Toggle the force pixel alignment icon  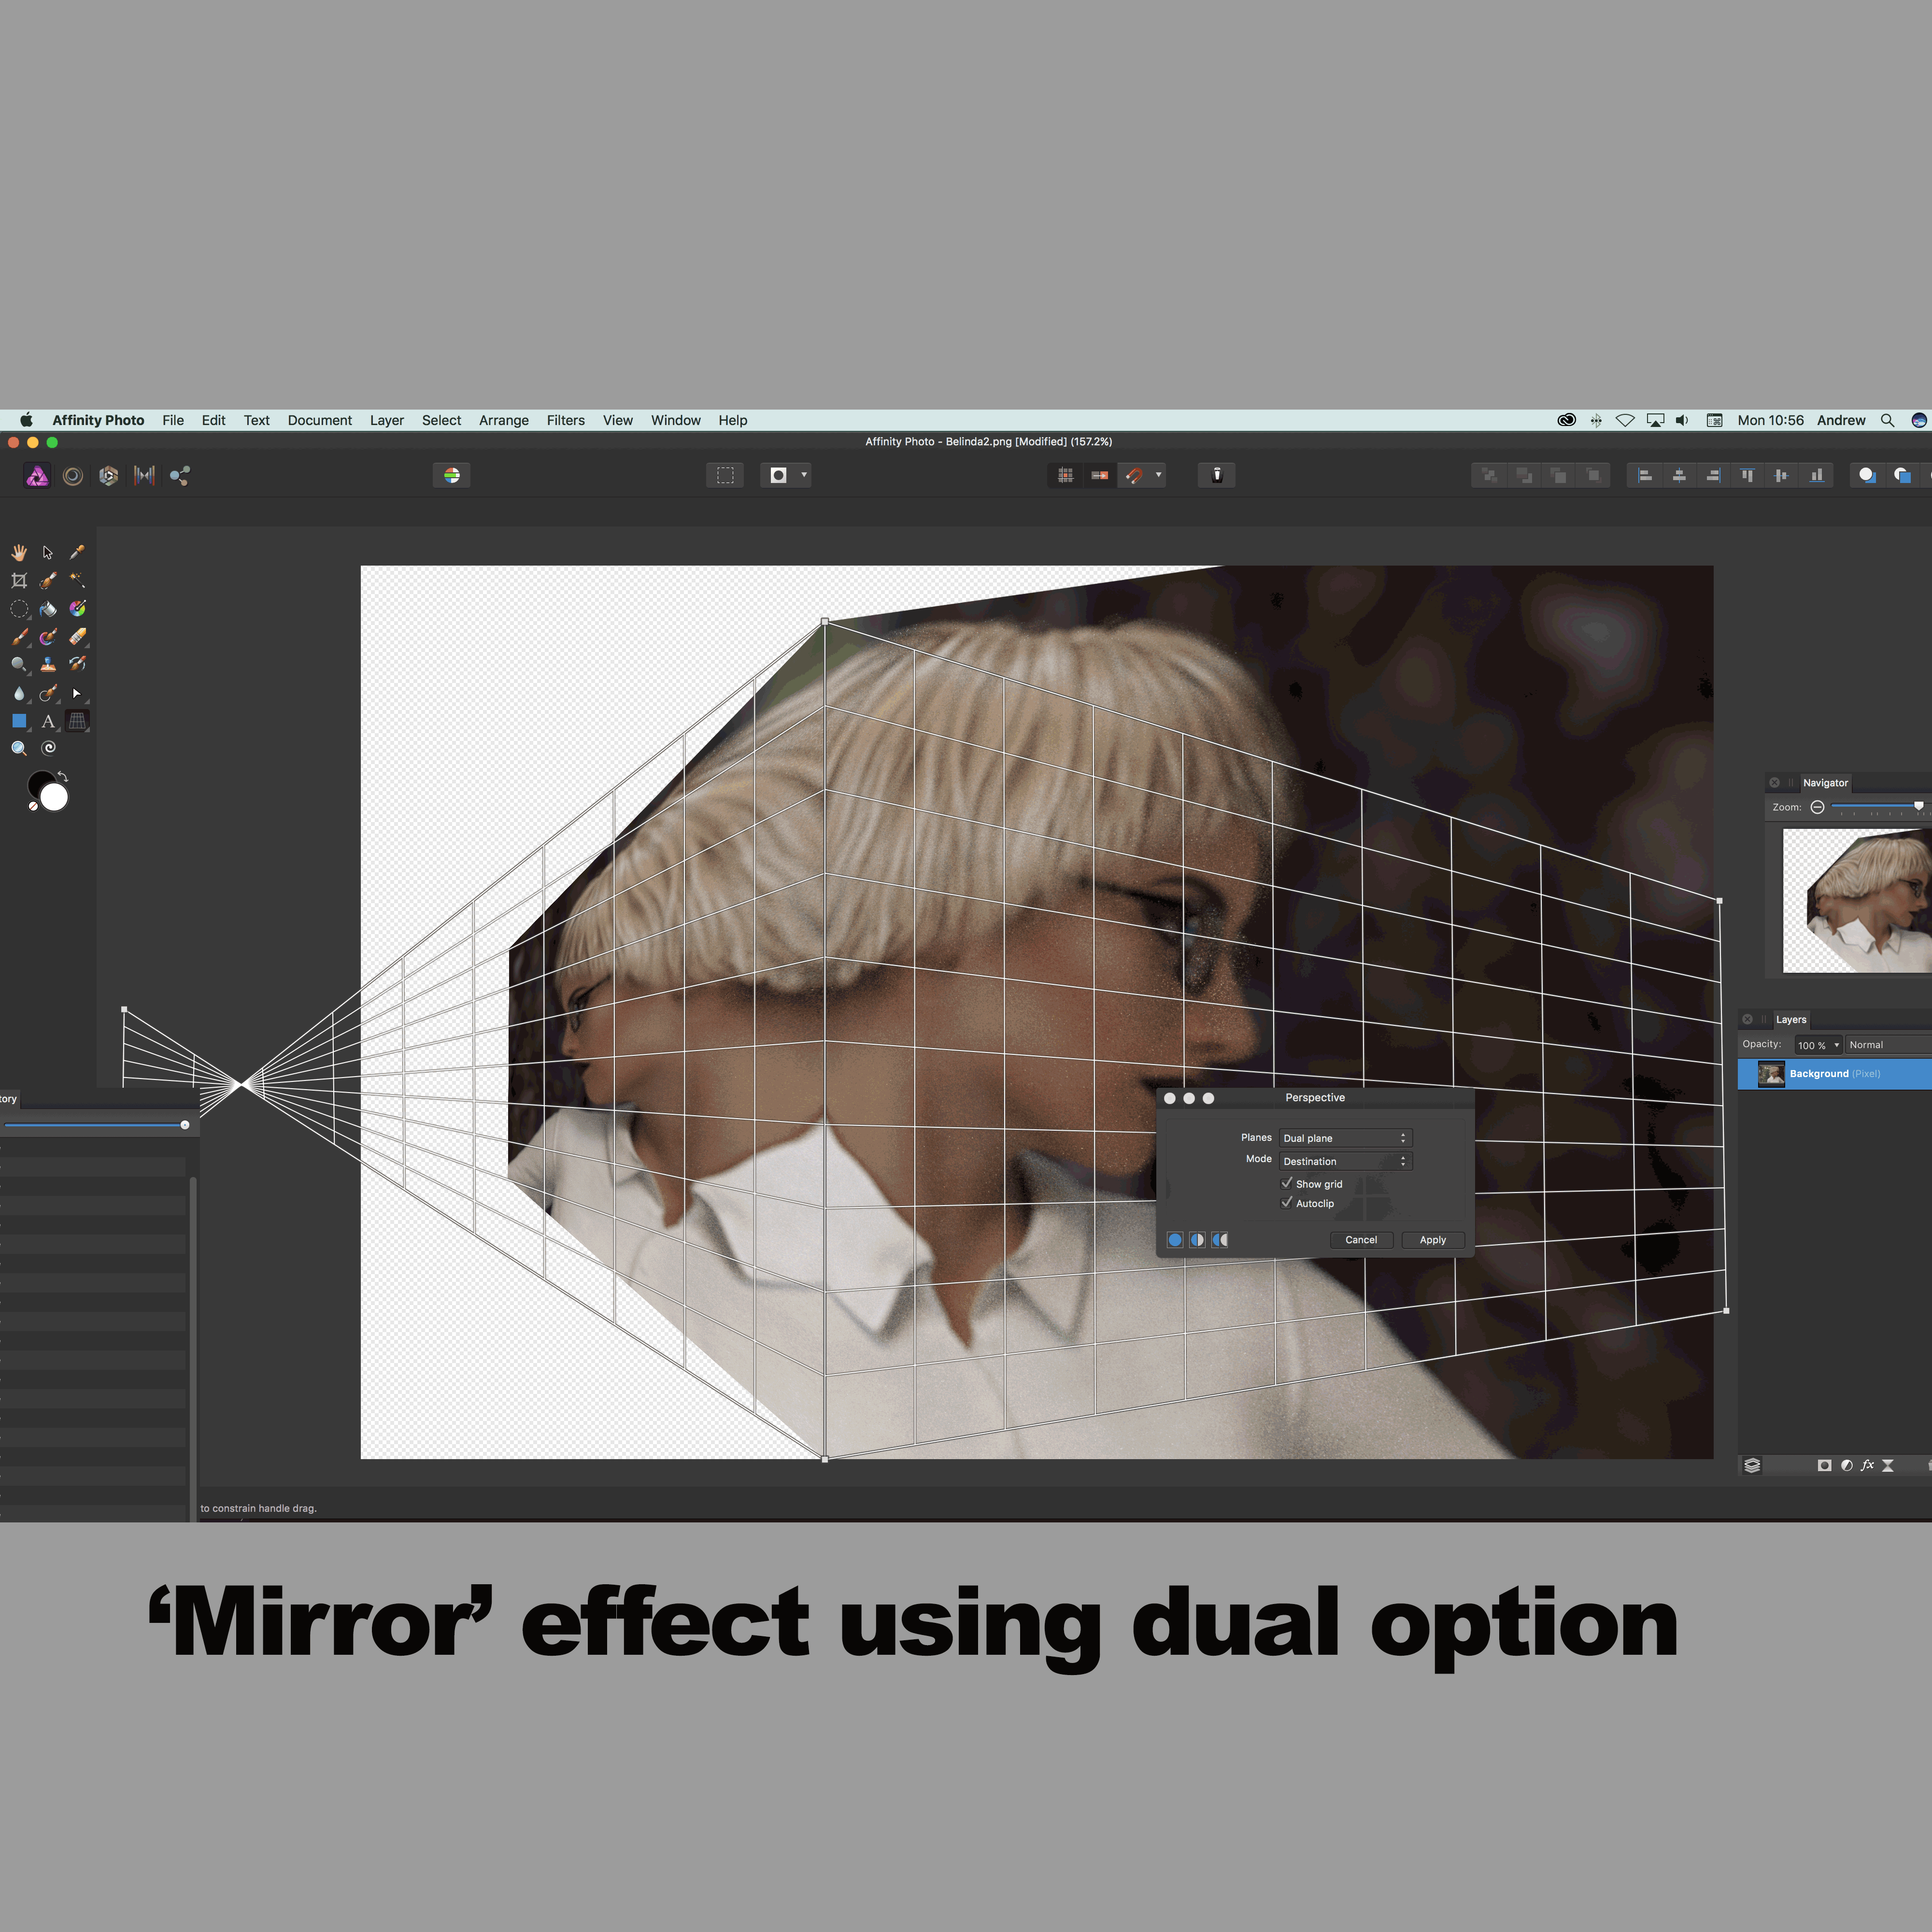click(1066, 475)
